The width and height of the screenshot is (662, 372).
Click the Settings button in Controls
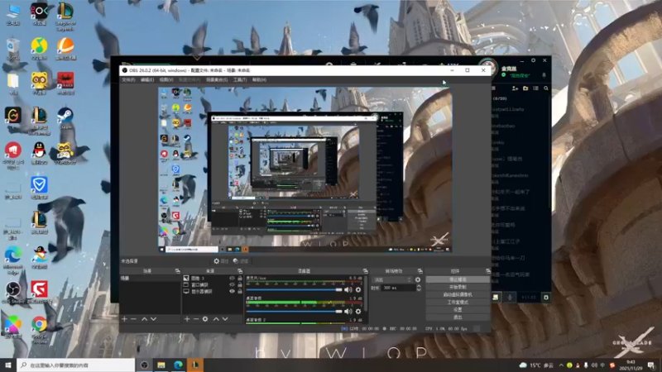458,309
